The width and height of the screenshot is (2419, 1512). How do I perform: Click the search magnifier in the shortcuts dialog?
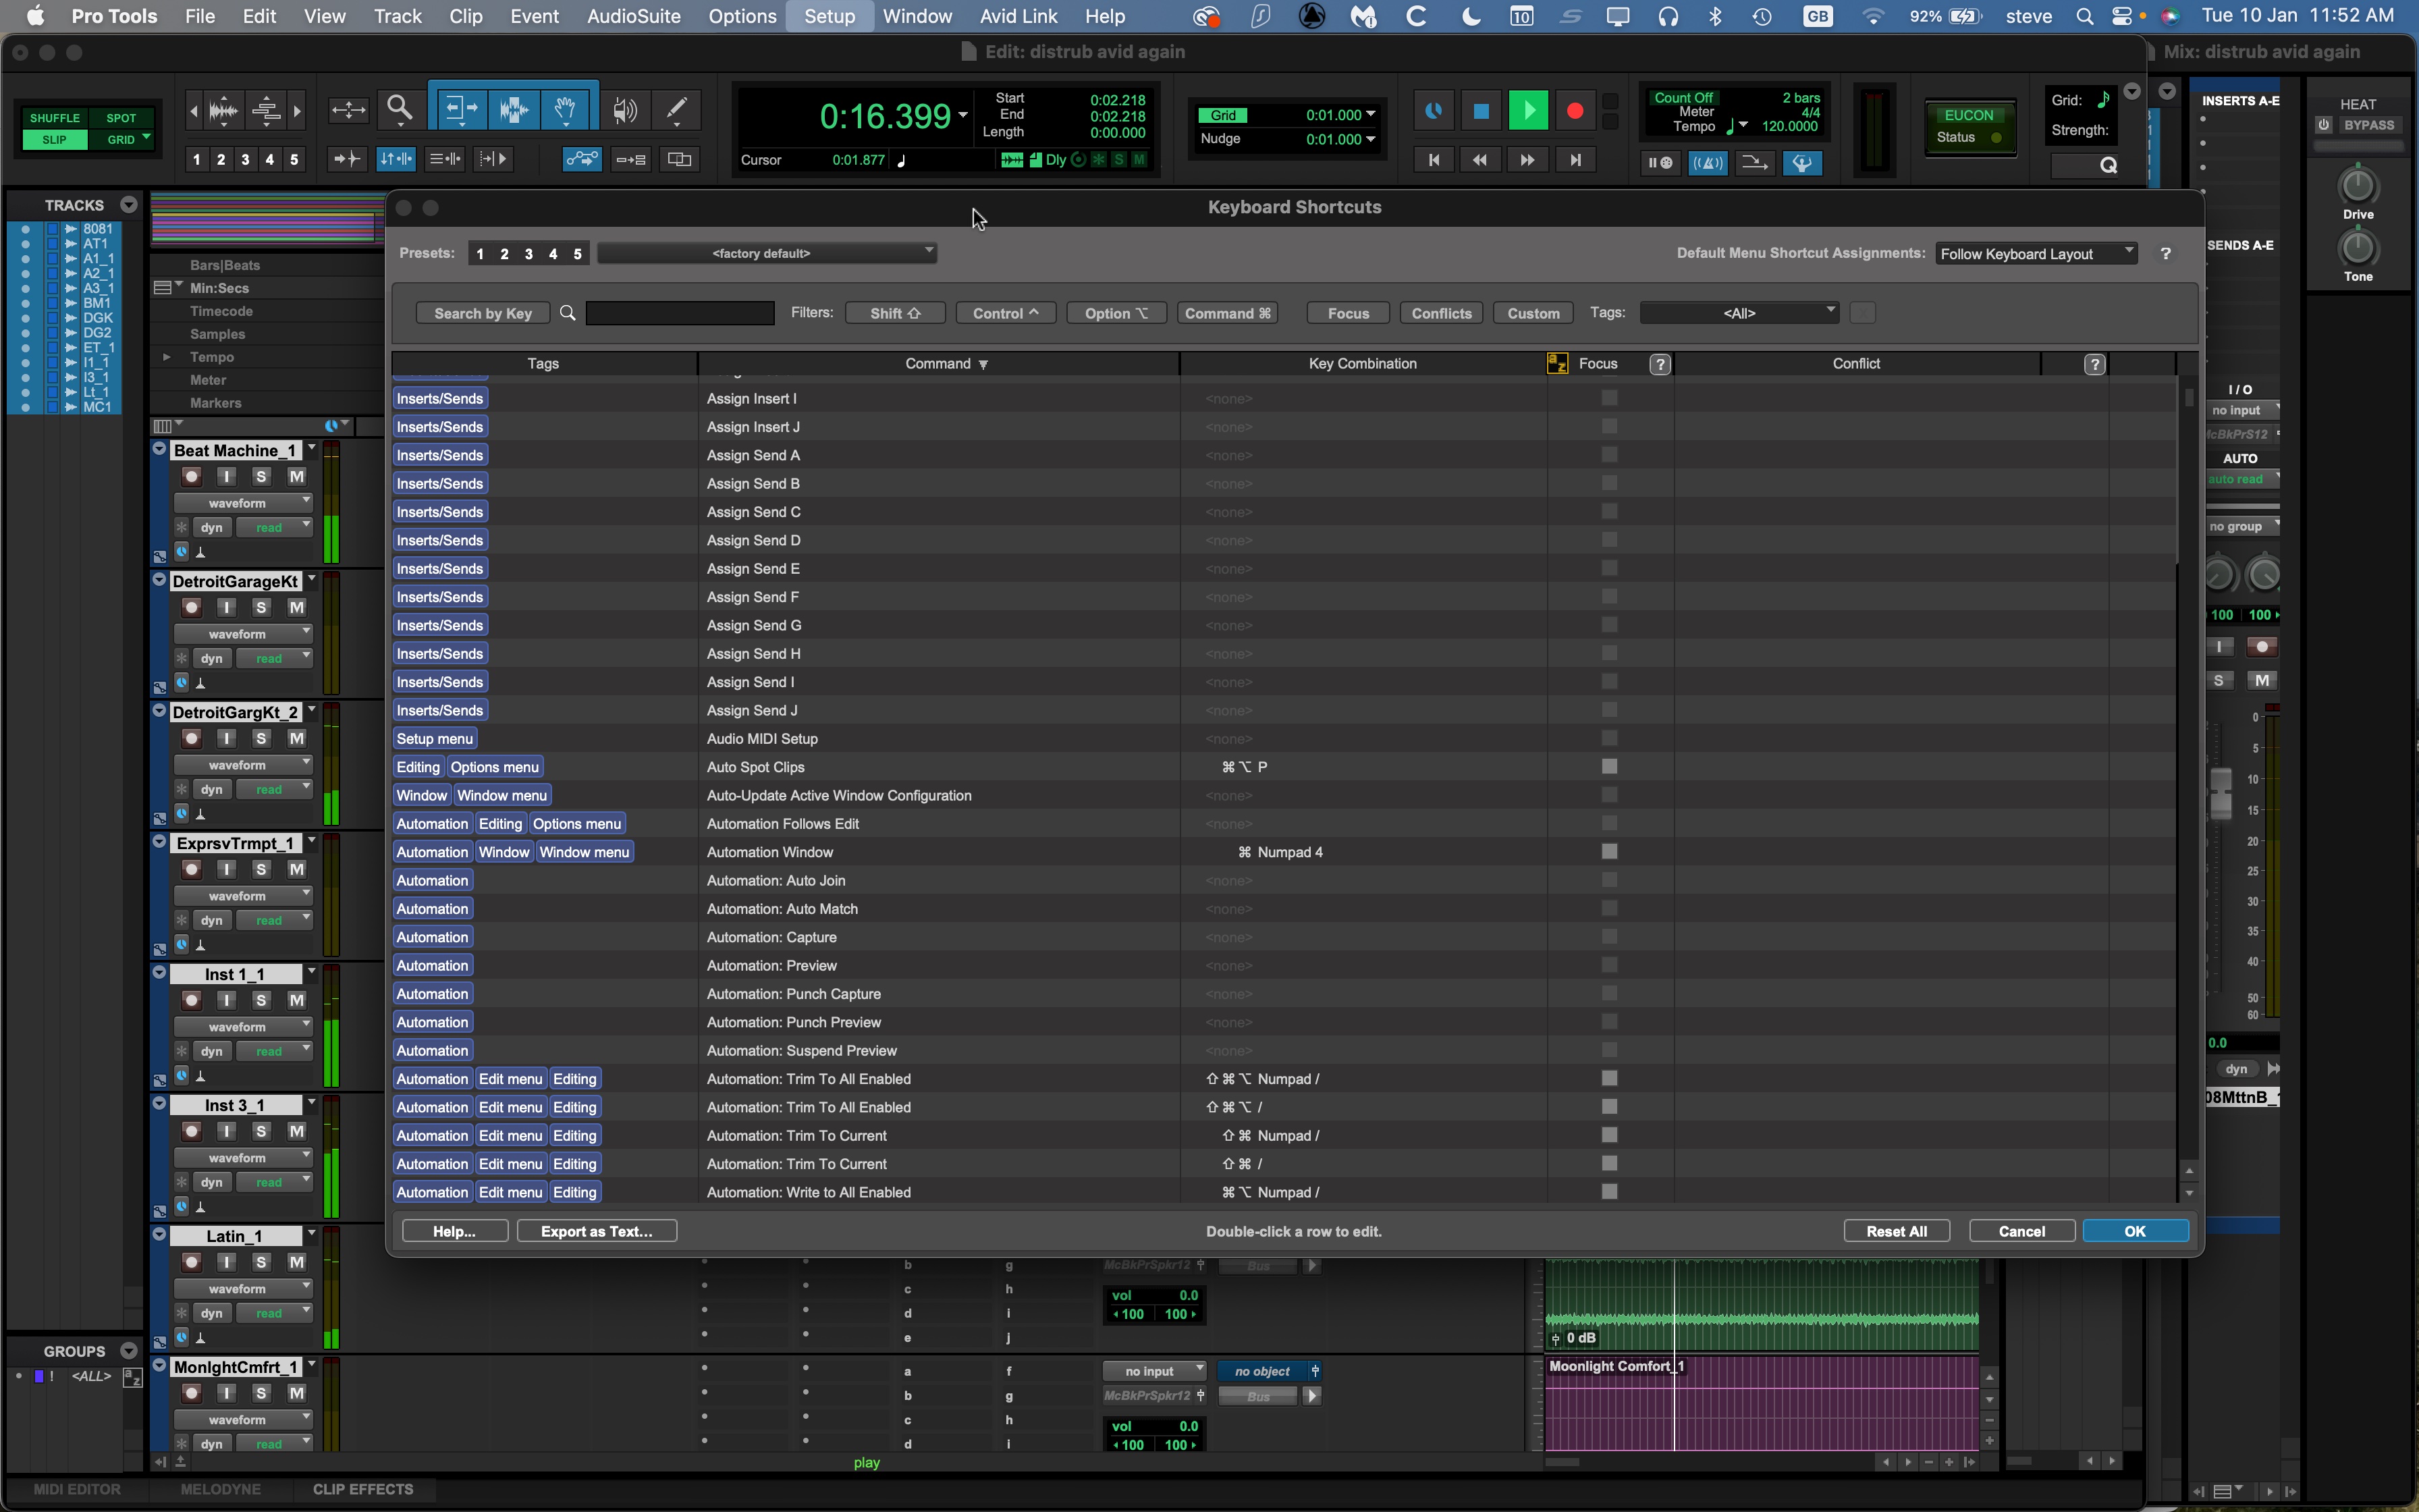coord(568,312)
